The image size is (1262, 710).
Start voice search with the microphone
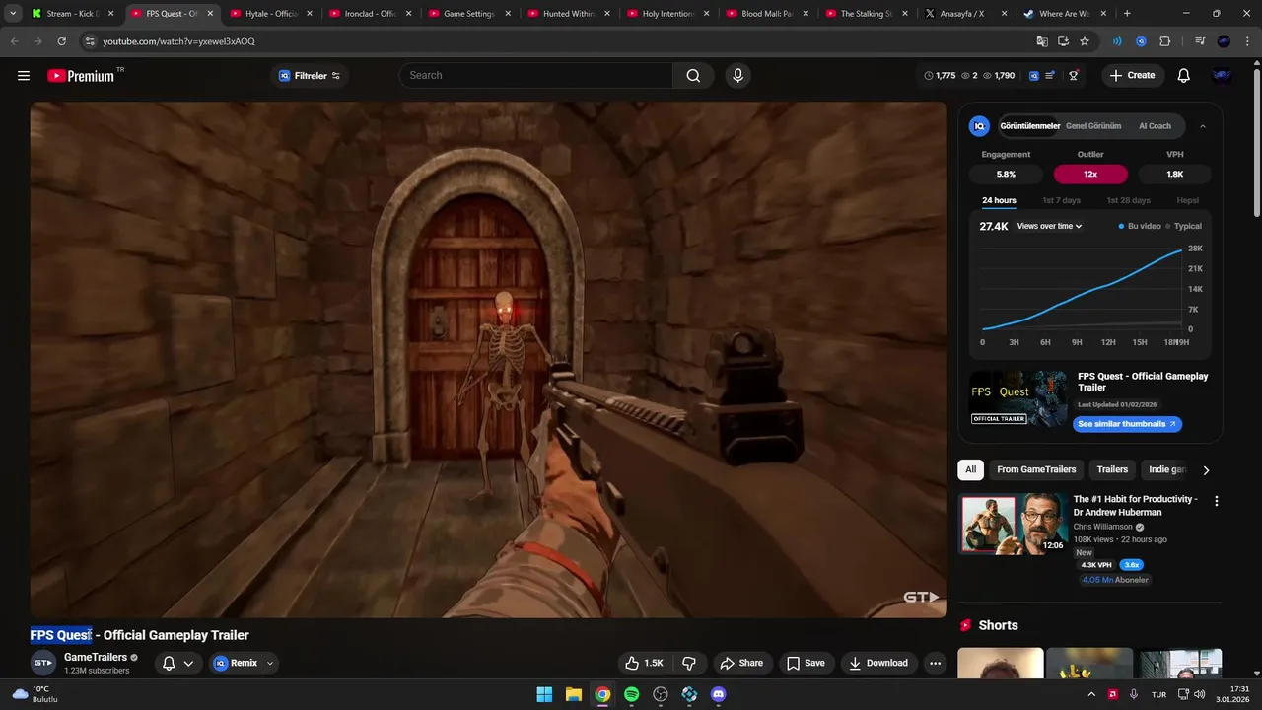[x=737, y=76]
